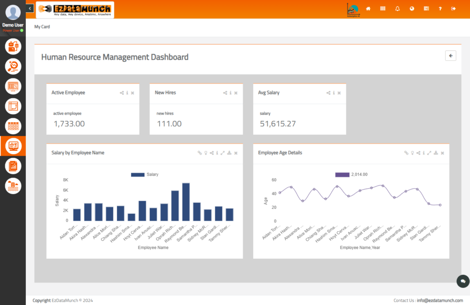This screenshot has height=305, width=470.
Task: Expand Employee Age Details chart to fullscreen
Action: 429,153
